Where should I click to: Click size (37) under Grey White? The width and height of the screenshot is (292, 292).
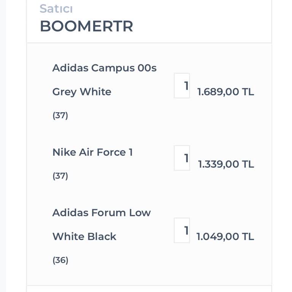click(60, 115)
